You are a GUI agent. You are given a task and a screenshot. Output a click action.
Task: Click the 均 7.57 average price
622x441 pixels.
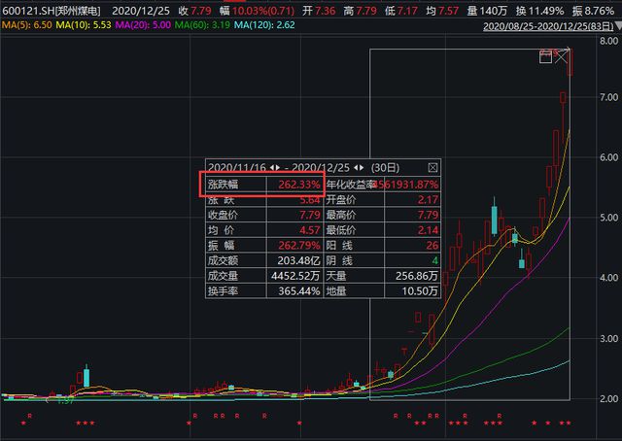(442, 11)
